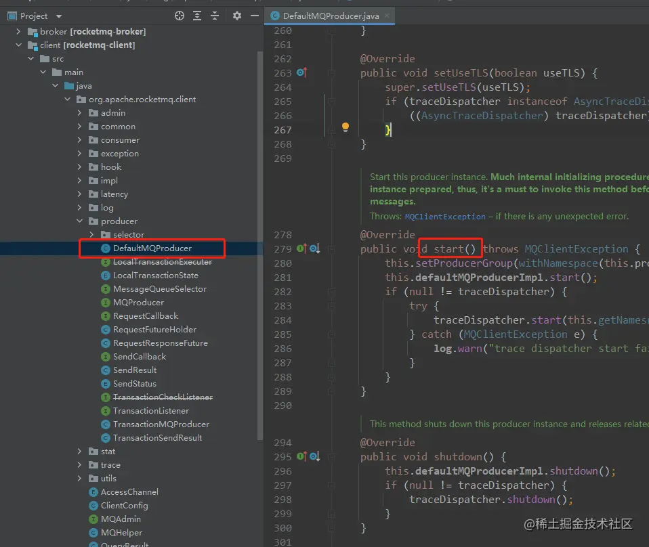Open MQProducer interface
This screenshot has height=547, width=649.
[x=133, y=303]
